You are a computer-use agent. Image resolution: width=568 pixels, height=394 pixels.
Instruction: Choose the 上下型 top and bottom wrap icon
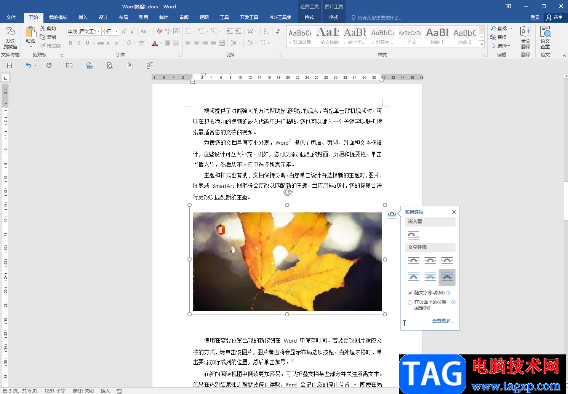pyautogui.click(x=413, y=278)
